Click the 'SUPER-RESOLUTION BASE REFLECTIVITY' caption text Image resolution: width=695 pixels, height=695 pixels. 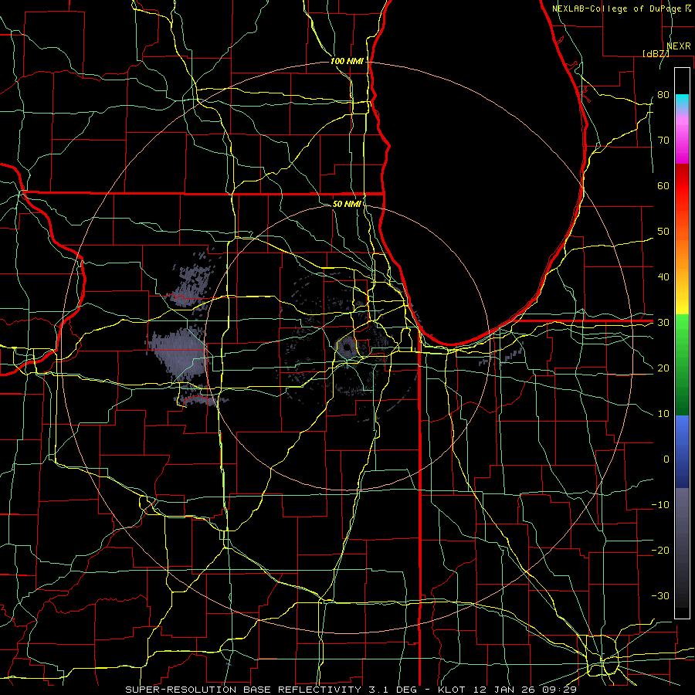(243, 690)
